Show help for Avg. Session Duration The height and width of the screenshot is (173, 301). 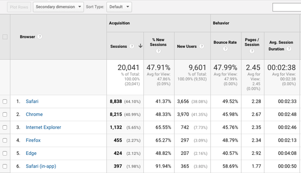(x=289, y=49)
